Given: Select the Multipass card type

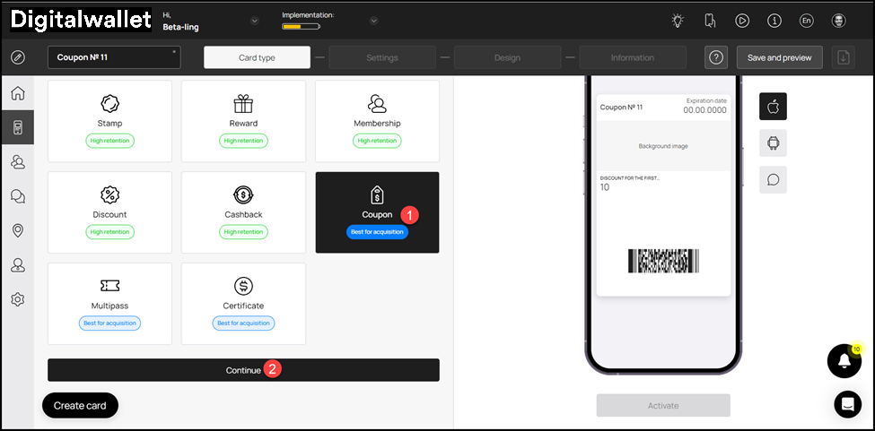Looking at the screenshot, I should coord(109,304).
